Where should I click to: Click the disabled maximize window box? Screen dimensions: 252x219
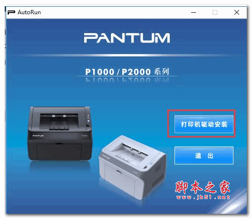(x=215, y=12)
